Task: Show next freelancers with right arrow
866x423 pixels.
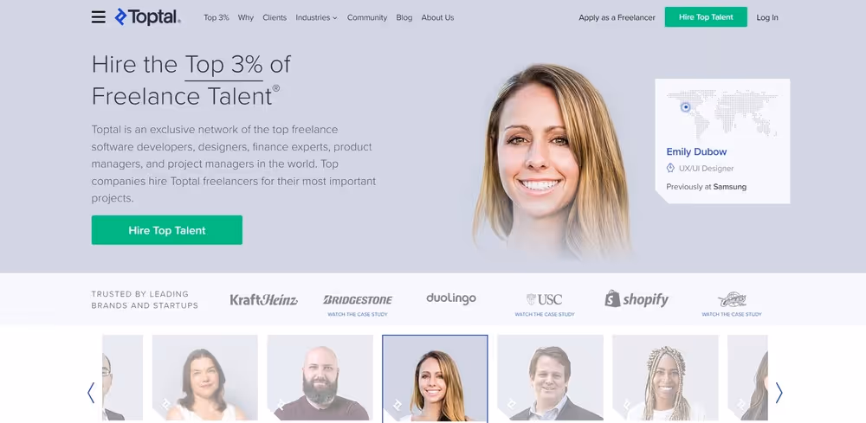Action: 779,393
